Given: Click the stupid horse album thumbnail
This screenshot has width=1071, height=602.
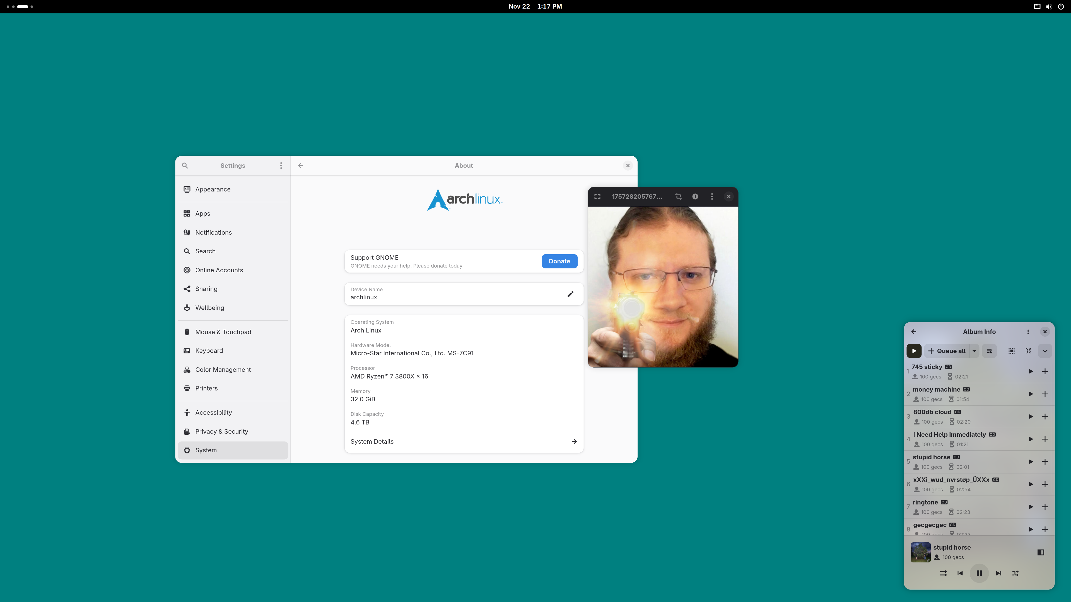Looking at the screenshot, I should pyautogui.click(x=920, y=552).
